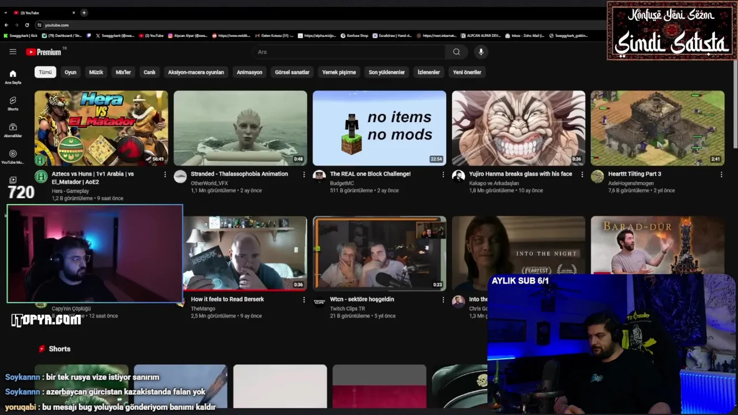The image size is (738, 415).
Task: Open a new browser tab
Action: (84, 13)
